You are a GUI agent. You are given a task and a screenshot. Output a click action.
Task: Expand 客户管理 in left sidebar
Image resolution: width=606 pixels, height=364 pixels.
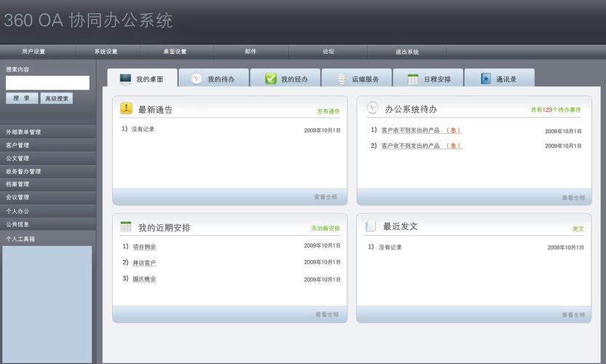(x=17, y=145)
